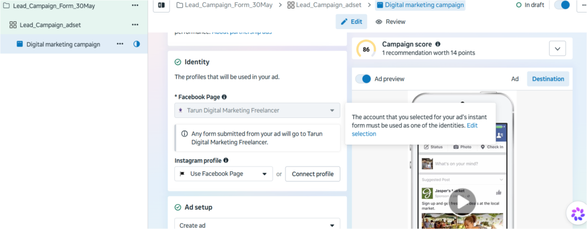
Task: Click the Facebook Page info icon
Action: click(224, 97)
